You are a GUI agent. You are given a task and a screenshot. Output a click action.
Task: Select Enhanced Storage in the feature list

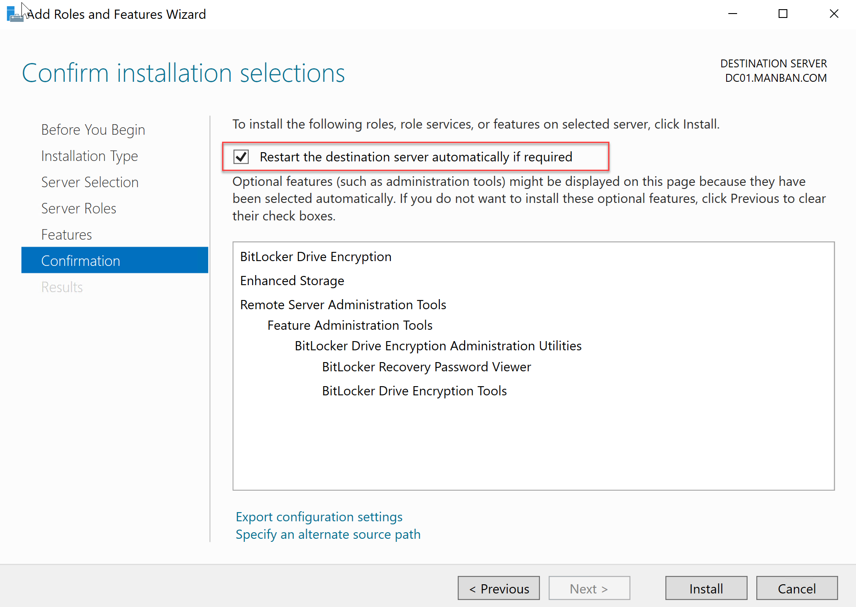pos(292,280)
